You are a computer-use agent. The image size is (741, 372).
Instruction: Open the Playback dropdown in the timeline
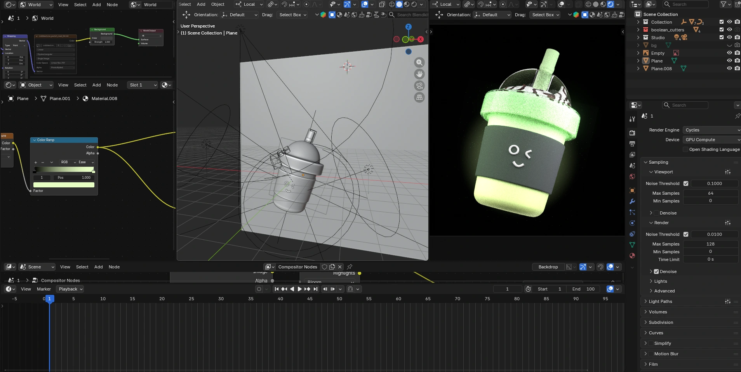pyautogui.click(x=70, y=289)
